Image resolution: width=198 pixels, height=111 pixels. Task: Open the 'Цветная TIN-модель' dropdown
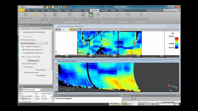click(x=34, y=43)
